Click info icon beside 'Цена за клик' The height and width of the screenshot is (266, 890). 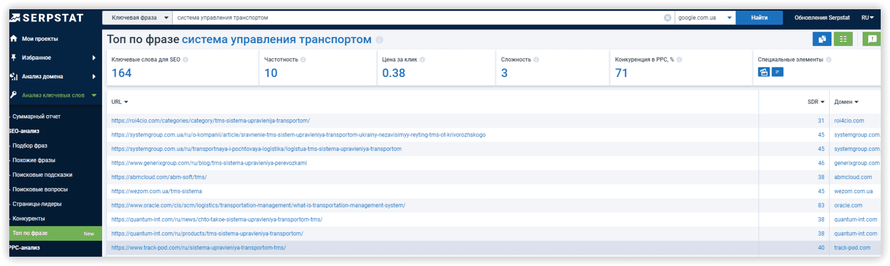tap(422, 59)
